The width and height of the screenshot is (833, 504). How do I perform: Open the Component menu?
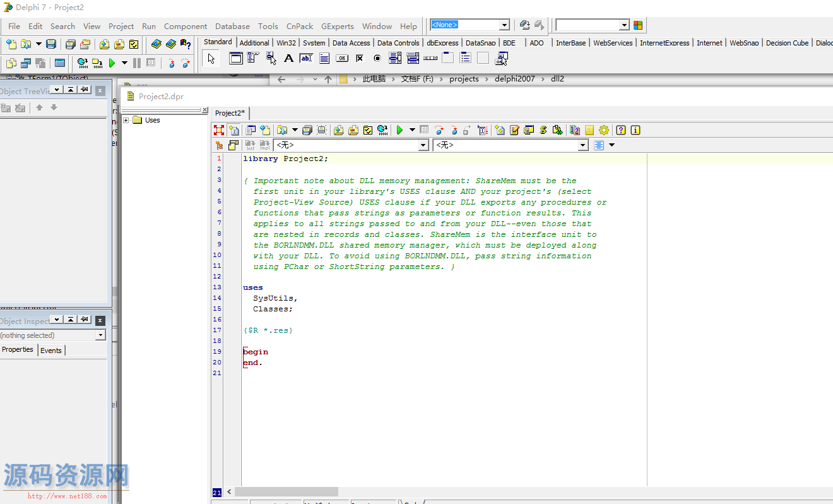tap(186, 26)
